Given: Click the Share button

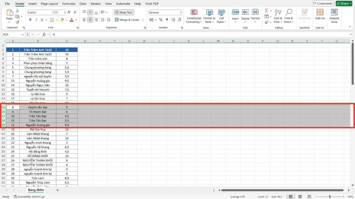Looking at the screenshot, I should 343,3.
